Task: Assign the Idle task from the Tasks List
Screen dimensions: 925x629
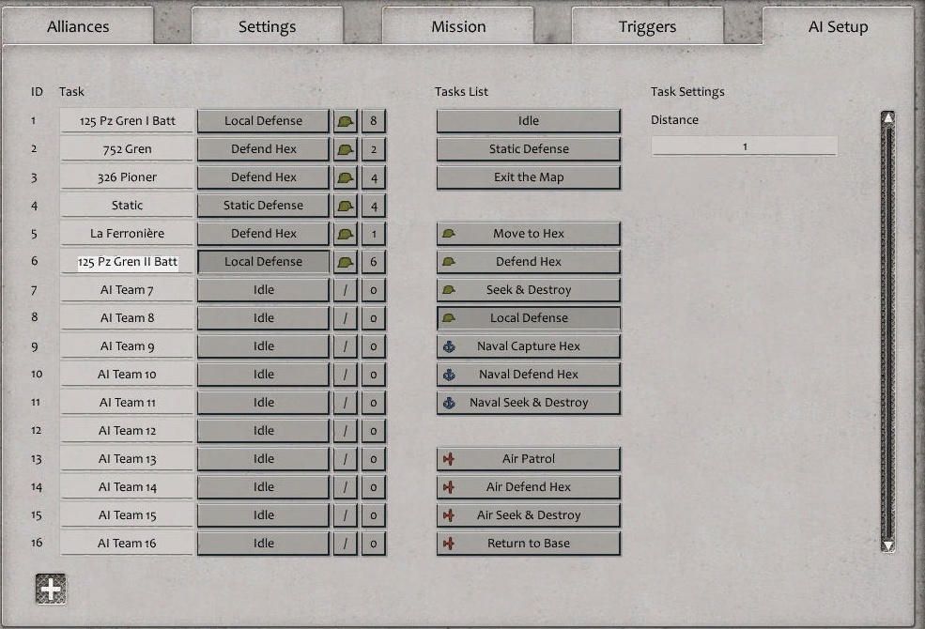Action: 528,120
